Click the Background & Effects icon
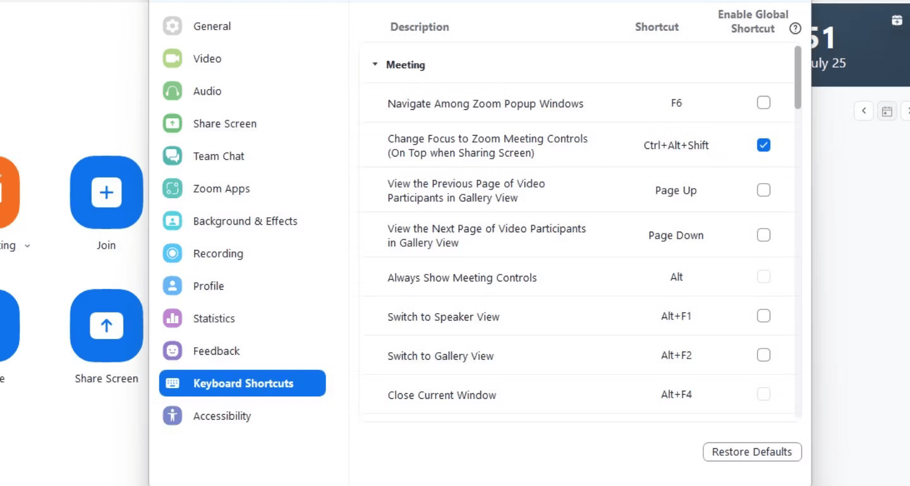The height and width of the screenshot is (486, 910). (x=173, y=221)
